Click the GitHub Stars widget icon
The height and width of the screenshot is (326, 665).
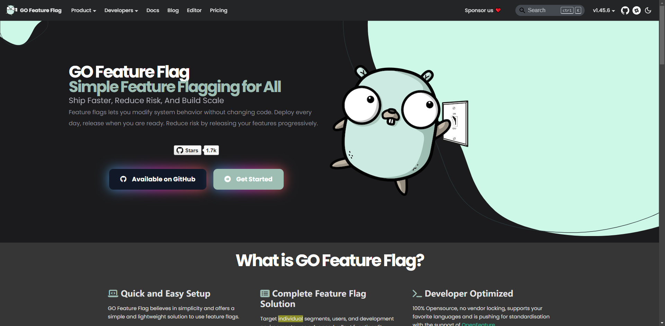pyautogui.click(x=180, y=150)
